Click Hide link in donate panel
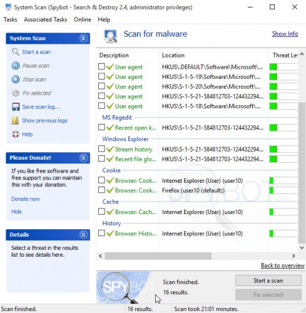The width and height of the screenshot is (306, 313). 16,212
